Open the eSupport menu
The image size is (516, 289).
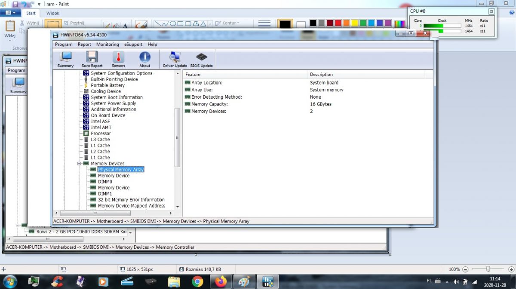click(133, 44)
